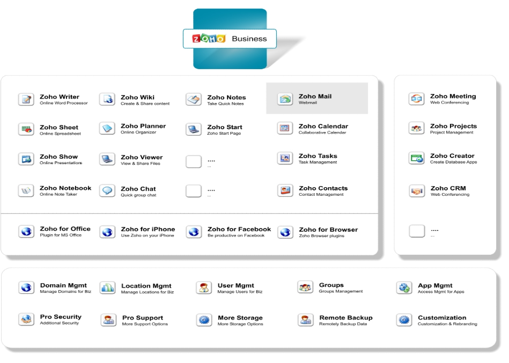Screen dimensions: 509x363
Task: Open the Zoho Contacts icon
Action: [286, 190]
